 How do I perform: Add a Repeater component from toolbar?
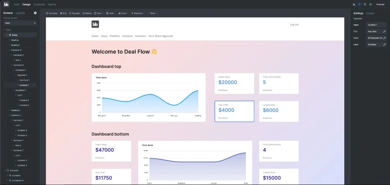click(x=75, y=13)
